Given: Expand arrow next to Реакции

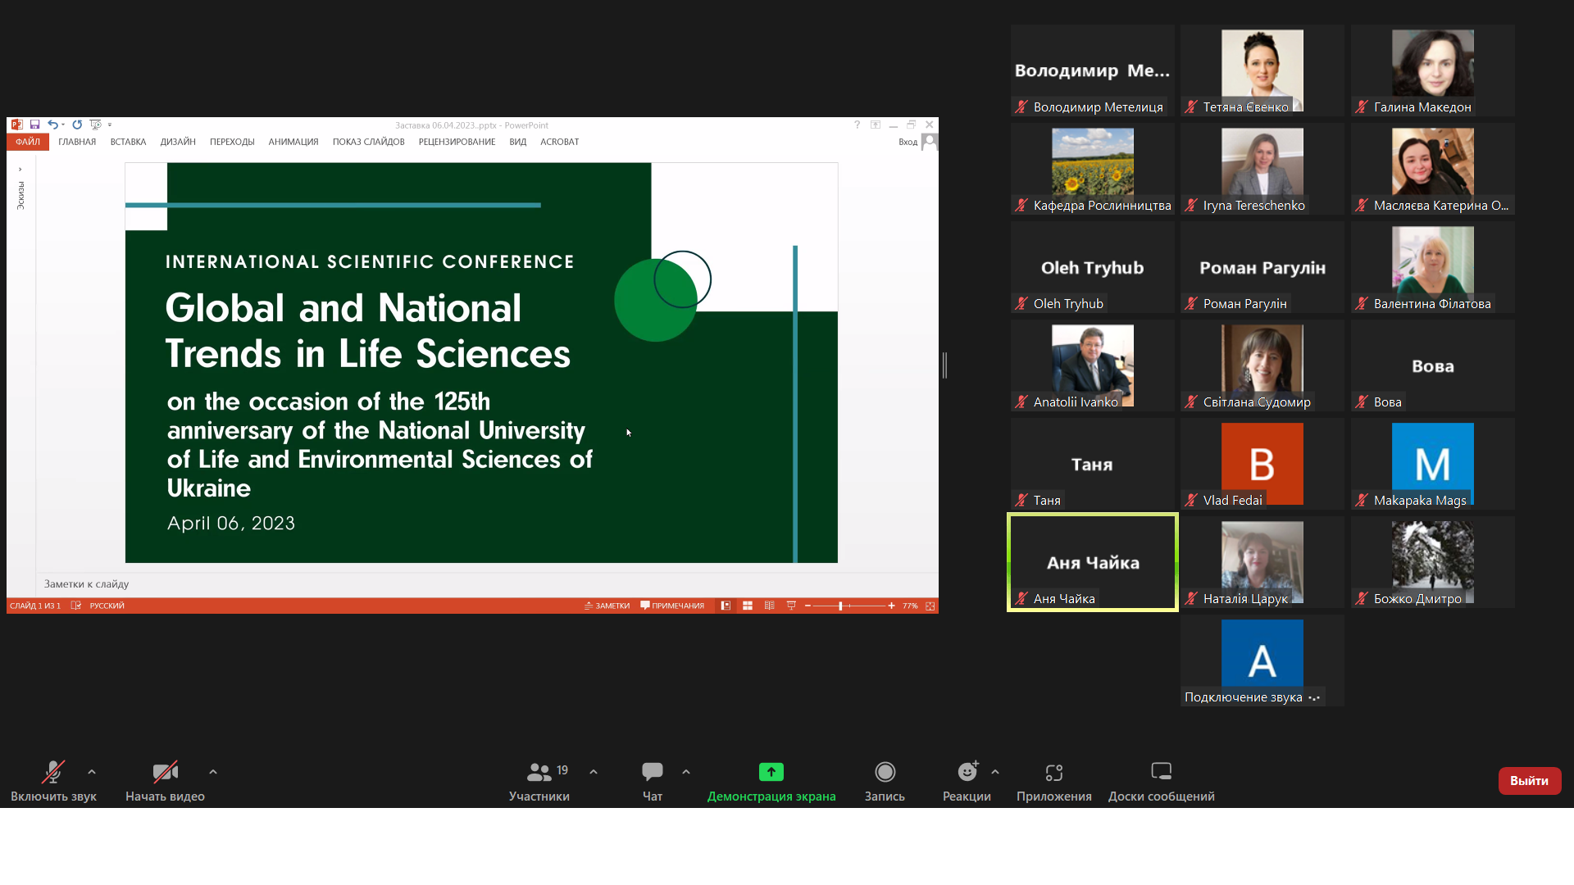Looking at the screenshot, I should [x=995, y=772].
